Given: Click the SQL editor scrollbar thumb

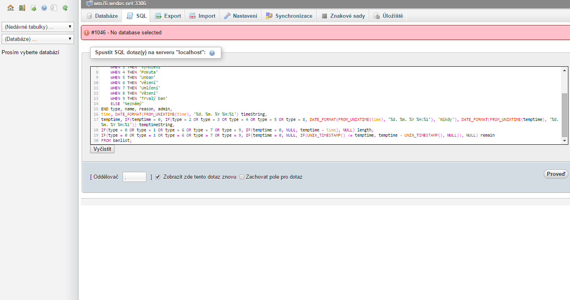Looking at the screenshot, I should tap(564, 115).
